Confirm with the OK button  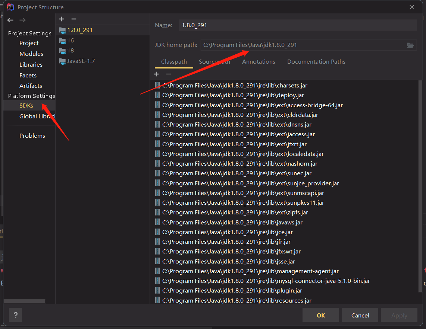pyautogui.click(x=320, y=315)
